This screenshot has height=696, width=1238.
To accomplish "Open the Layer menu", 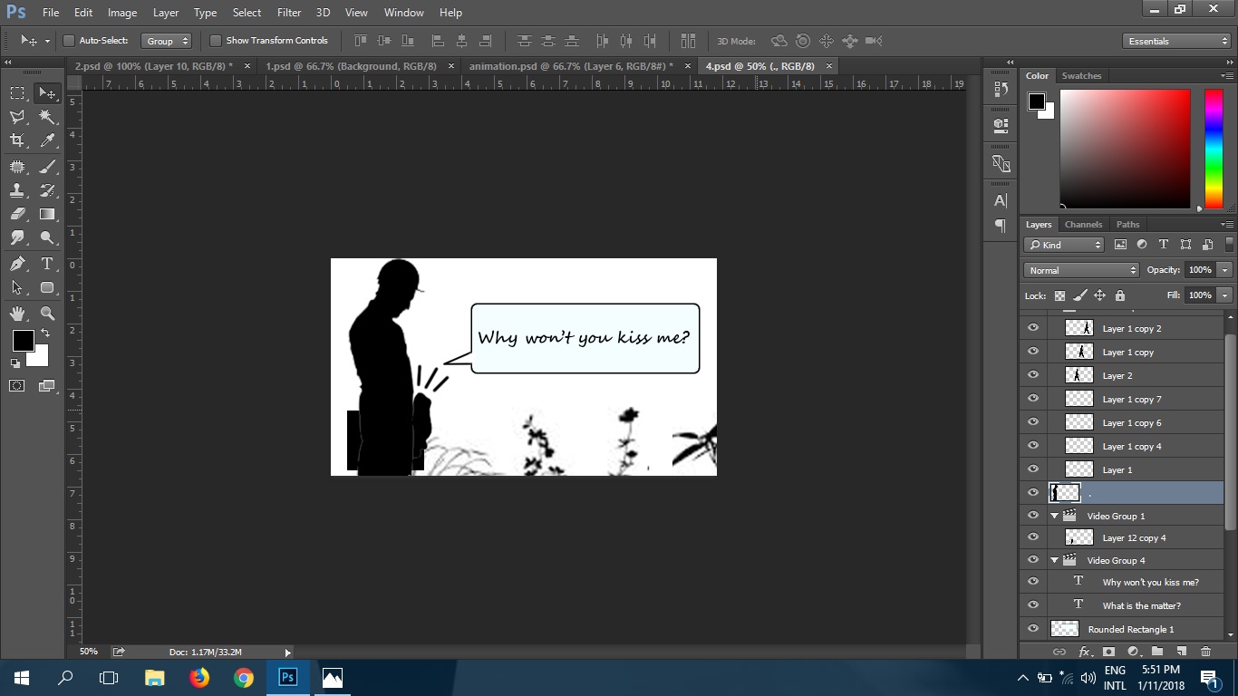I will pos(166,13).
